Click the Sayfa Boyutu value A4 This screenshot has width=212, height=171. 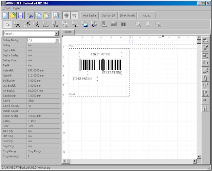43,106
